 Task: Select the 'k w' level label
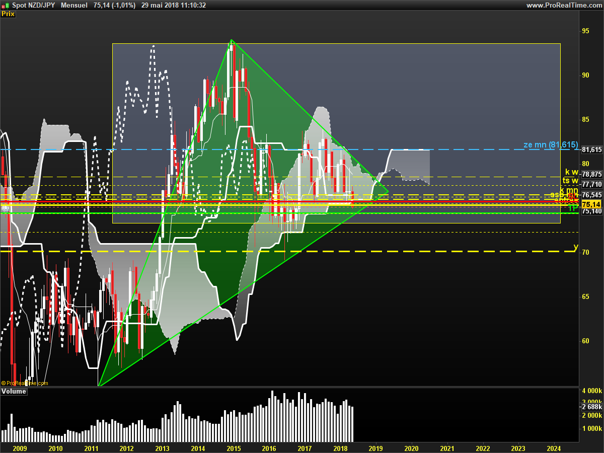[x=572, y=172]
